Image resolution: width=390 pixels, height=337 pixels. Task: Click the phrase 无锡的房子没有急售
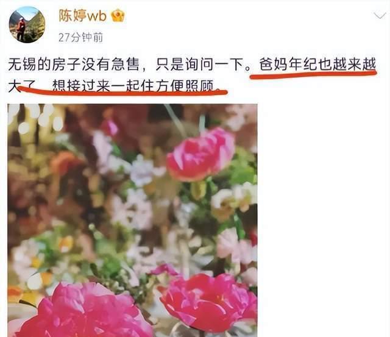click(73, 64)
